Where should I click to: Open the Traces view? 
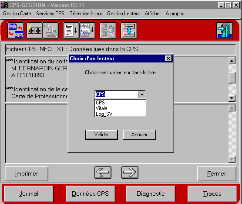212,194
